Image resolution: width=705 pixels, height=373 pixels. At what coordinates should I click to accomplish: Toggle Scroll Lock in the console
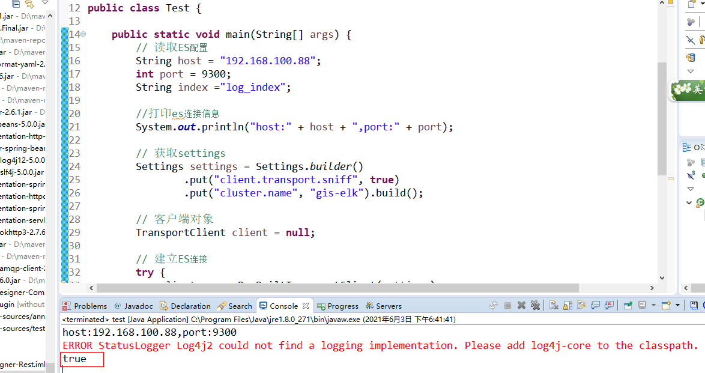click(566, 305)
